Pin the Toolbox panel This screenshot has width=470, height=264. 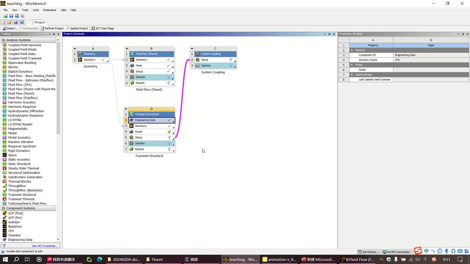pyautogui.click(x=54, y=34)
